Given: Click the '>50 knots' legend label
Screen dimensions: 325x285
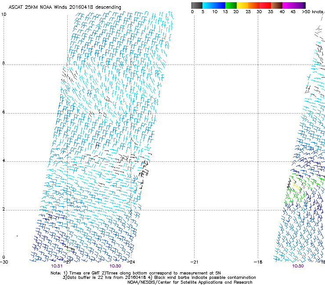Looking at the screenshot, I should coord(312,11).
